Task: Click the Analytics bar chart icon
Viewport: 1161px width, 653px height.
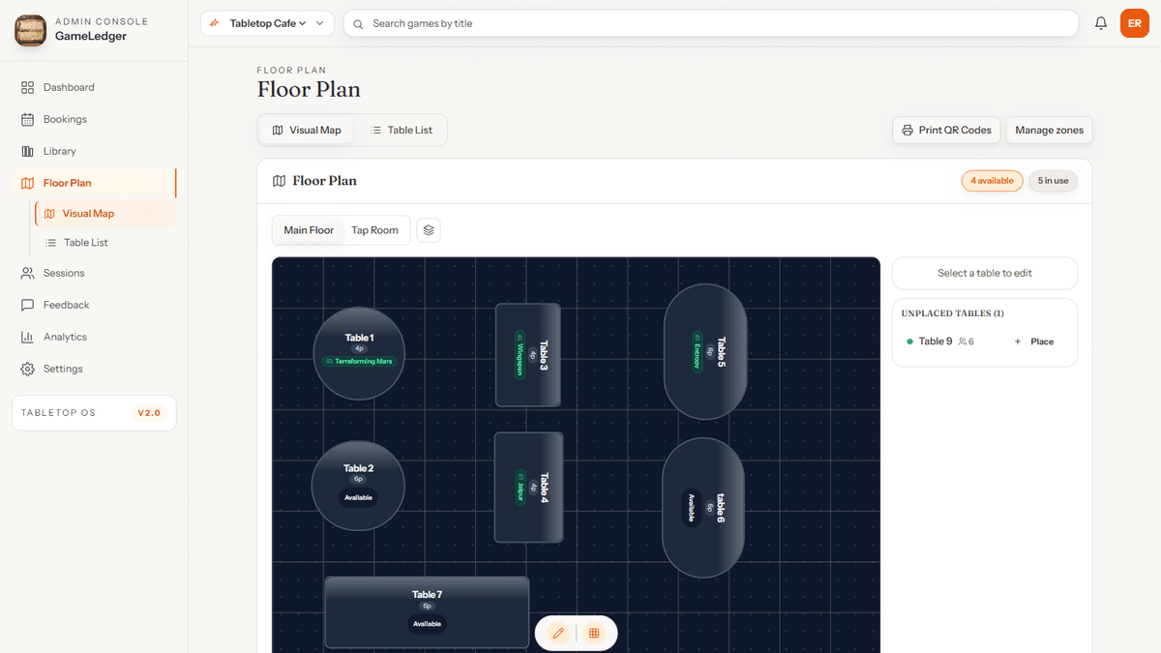Action: [27, 337]
